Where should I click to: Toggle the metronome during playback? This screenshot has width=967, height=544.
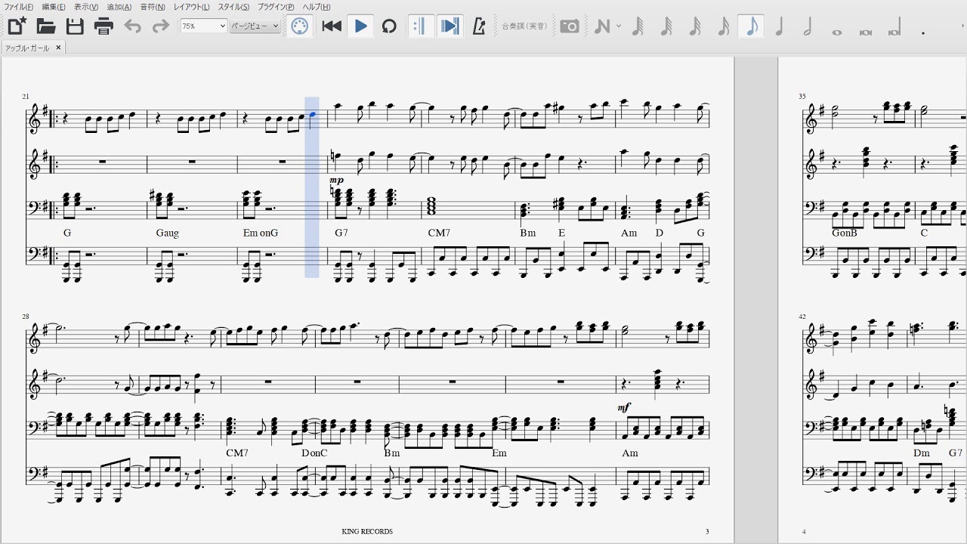pyautogui.click(x=478, y=26)
